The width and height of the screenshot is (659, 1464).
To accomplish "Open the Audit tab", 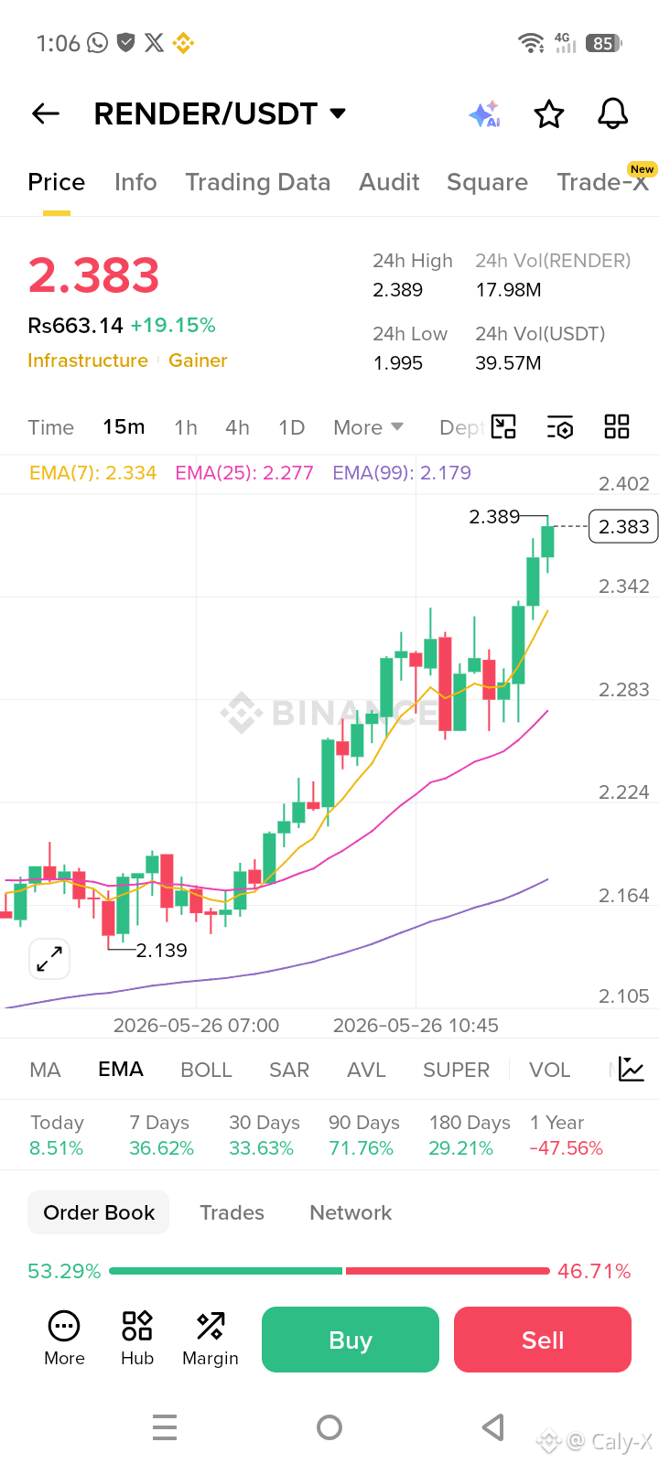I will click(x=389, y=182).
